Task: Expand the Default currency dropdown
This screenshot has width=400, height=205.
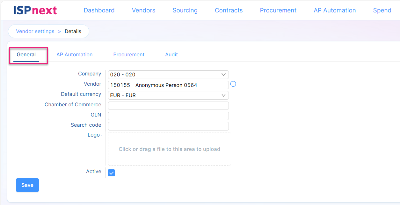Action: (x=168, y=95)
